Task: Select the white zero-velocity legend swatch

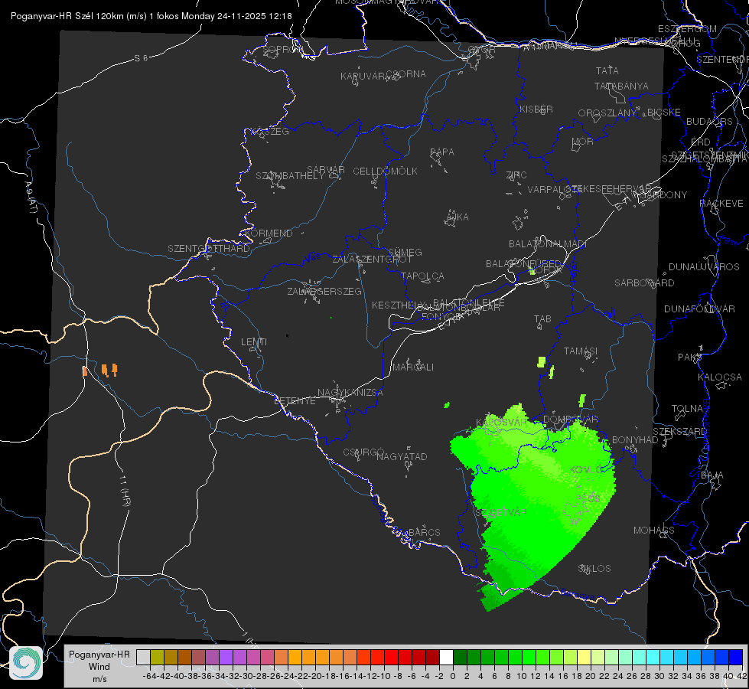Action: click(447, 657)
